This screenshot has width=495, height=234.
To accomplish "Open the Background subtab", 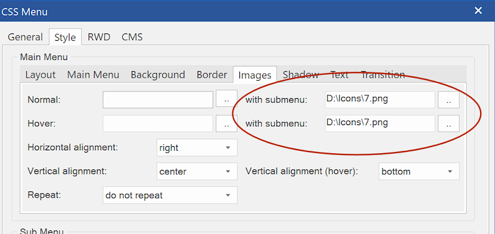I will (158, 75).
